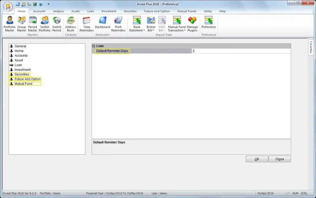Click the date 06/Apr/2019 in status bar
Screen dimensions: 316x198
265,193
